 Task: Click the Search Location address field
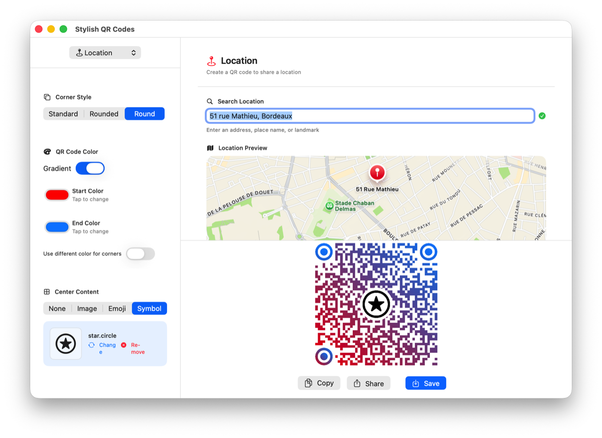tap(370, 116)
